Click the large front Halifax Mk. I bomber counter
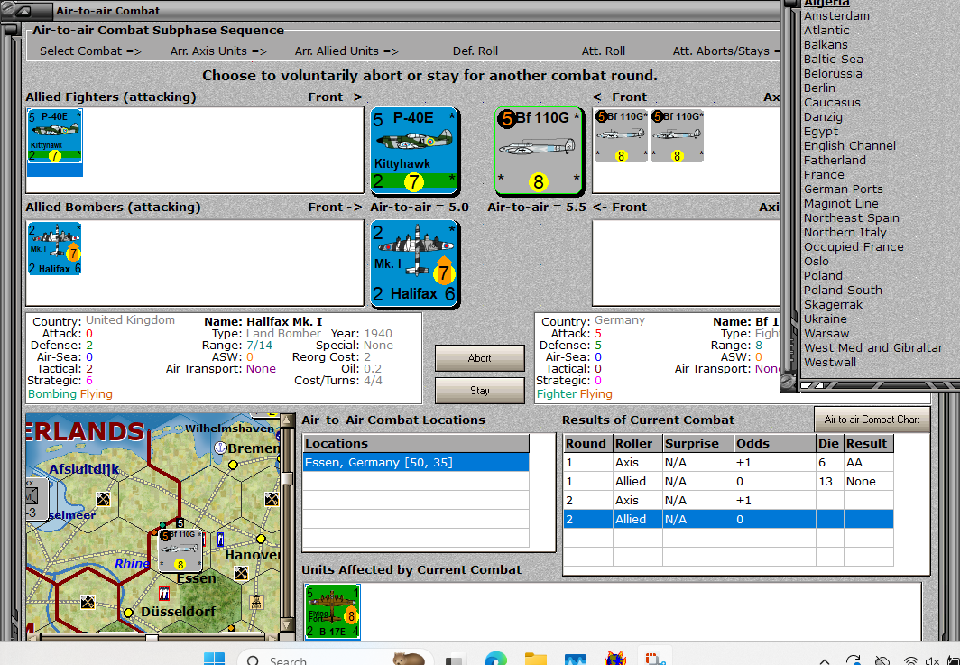The image size is (960, 665). pos(414,263)
